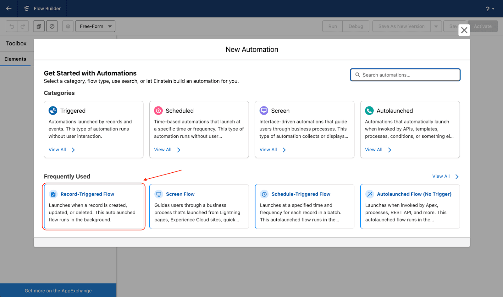The height and width of the screenshot is (297, 503).
Task: Switch to the Elements tab in Toolbox
Action: [x=15, y=59]
